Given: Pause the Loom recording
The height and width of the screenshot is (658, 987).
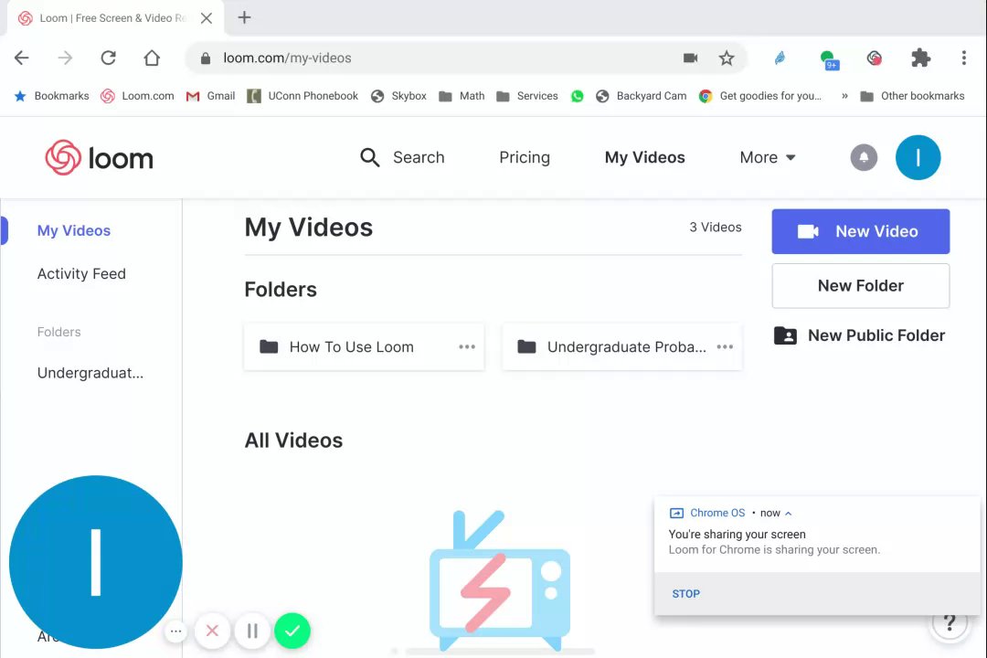Looking at the screenshot, I should point(252,631).
